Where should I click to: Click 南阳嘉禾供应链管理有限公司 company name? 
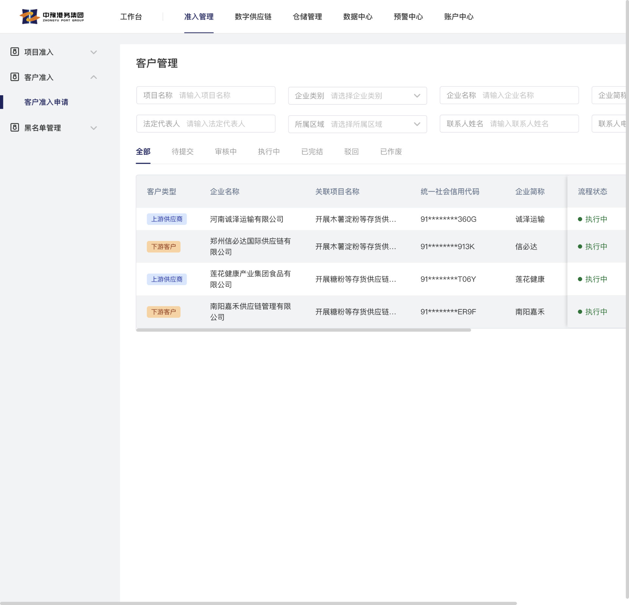click(x=250, y=312)
